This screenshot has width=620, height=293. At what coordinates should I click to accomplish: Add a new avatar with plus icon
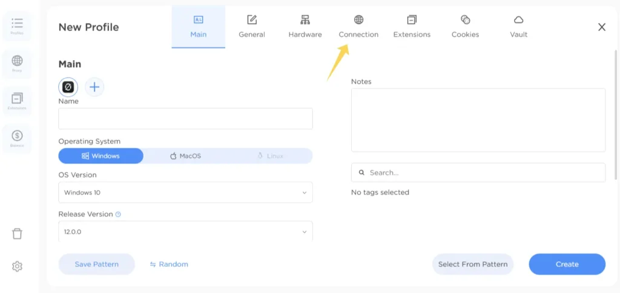coord(94,87)
